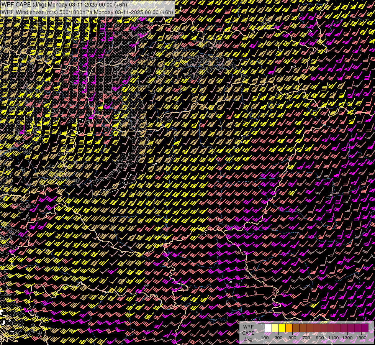Image resolution: width=375 pixels, height=345 pixels.
Task: Click the white CAPE legend swatch
Action: (x=269, y=328)
